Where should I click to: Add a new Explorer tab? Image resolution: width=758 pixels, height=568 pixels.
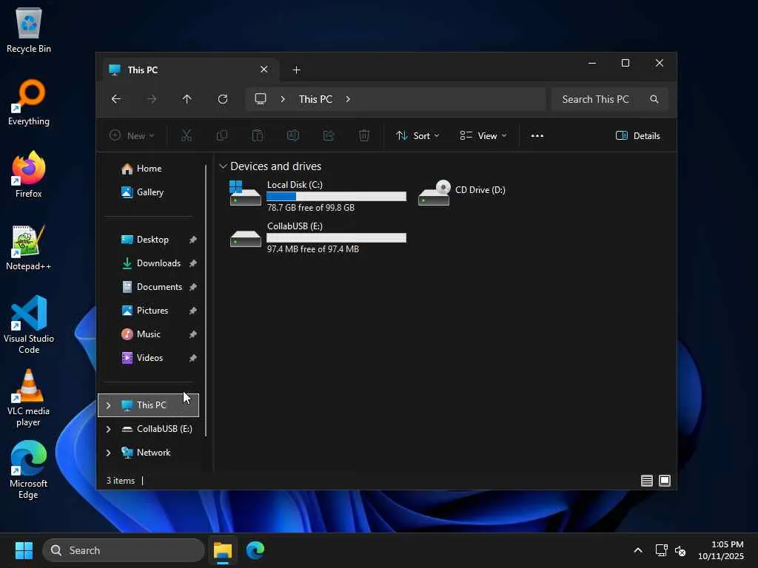click(296, 70)
